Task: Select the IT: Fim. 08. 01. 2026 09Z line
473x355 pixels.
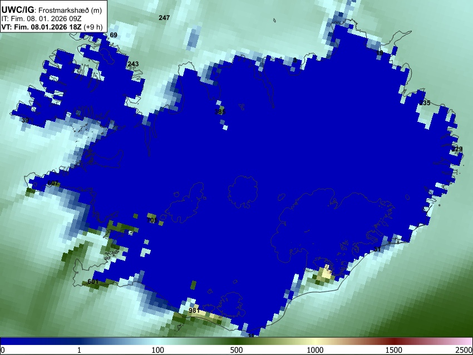Action: click(41, 19)
